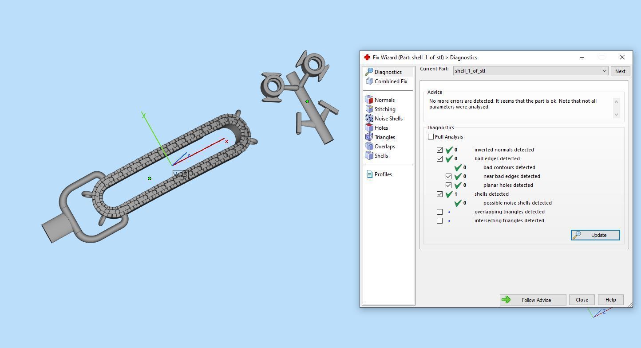
Task: Click the Follow Advice button
Action: pyautogui.click(x=533, y=300)
